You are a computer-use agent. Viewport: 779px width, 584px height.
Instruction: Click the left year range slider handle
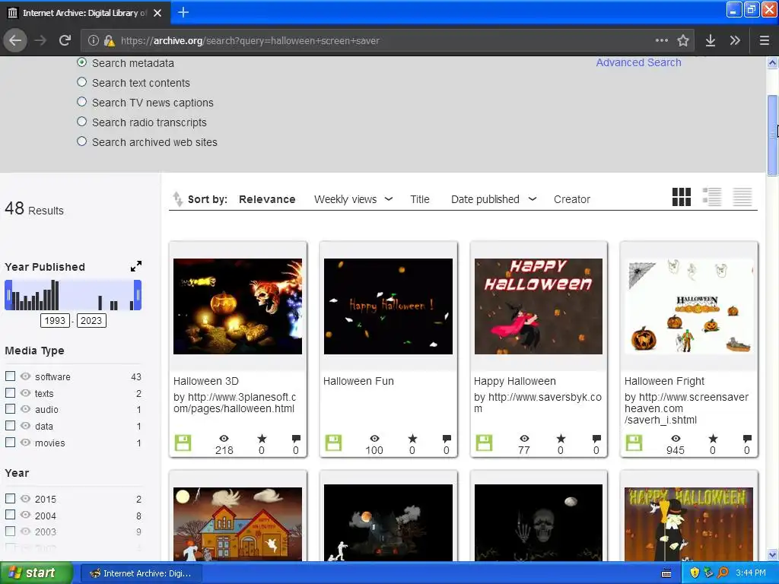coord(8,295)
